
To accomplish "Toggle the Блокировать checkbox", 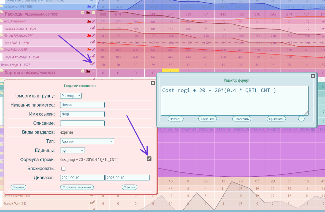I will pyautogui.click(x=63, y=169).
